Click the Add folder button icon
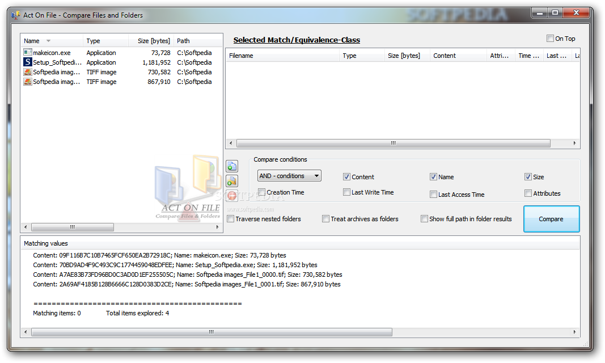The width and height of the screenshot is (605, 363). pos(232,181)
